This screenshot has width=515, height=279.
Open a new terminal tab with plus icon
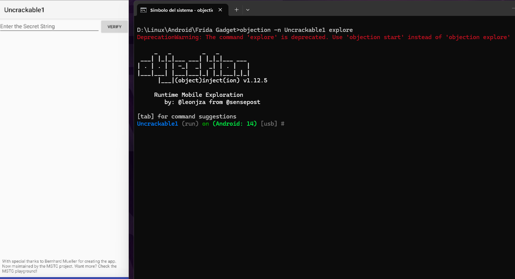pos(236,10)
